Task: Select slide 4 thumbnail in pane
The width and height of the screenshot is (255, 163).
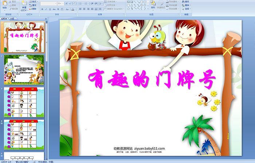Action: tap(24, 135)
